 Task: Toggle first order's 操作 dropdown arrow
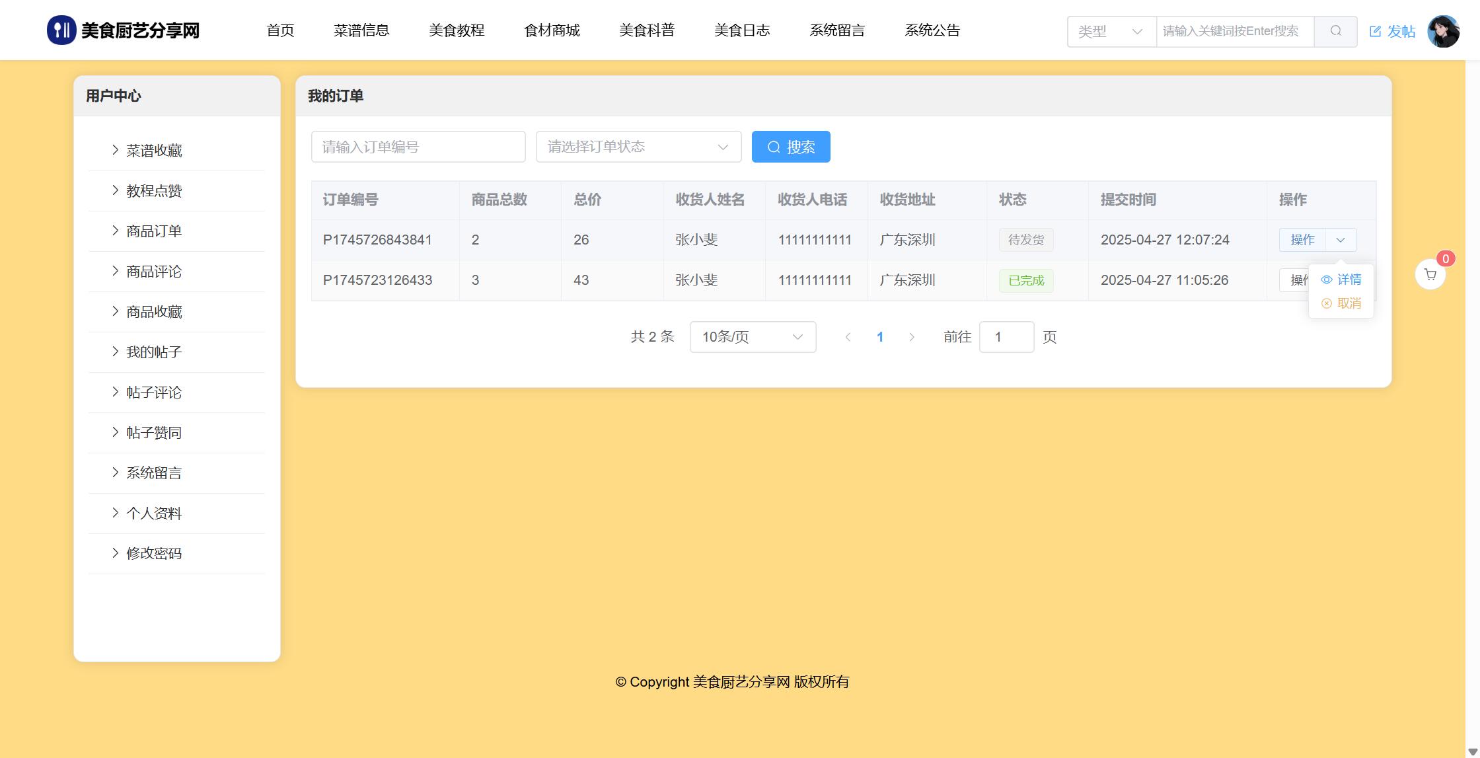[1341, 240]
